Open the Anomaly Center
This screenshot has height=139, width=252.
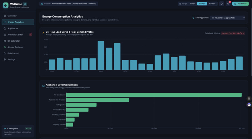coord(18,35)
